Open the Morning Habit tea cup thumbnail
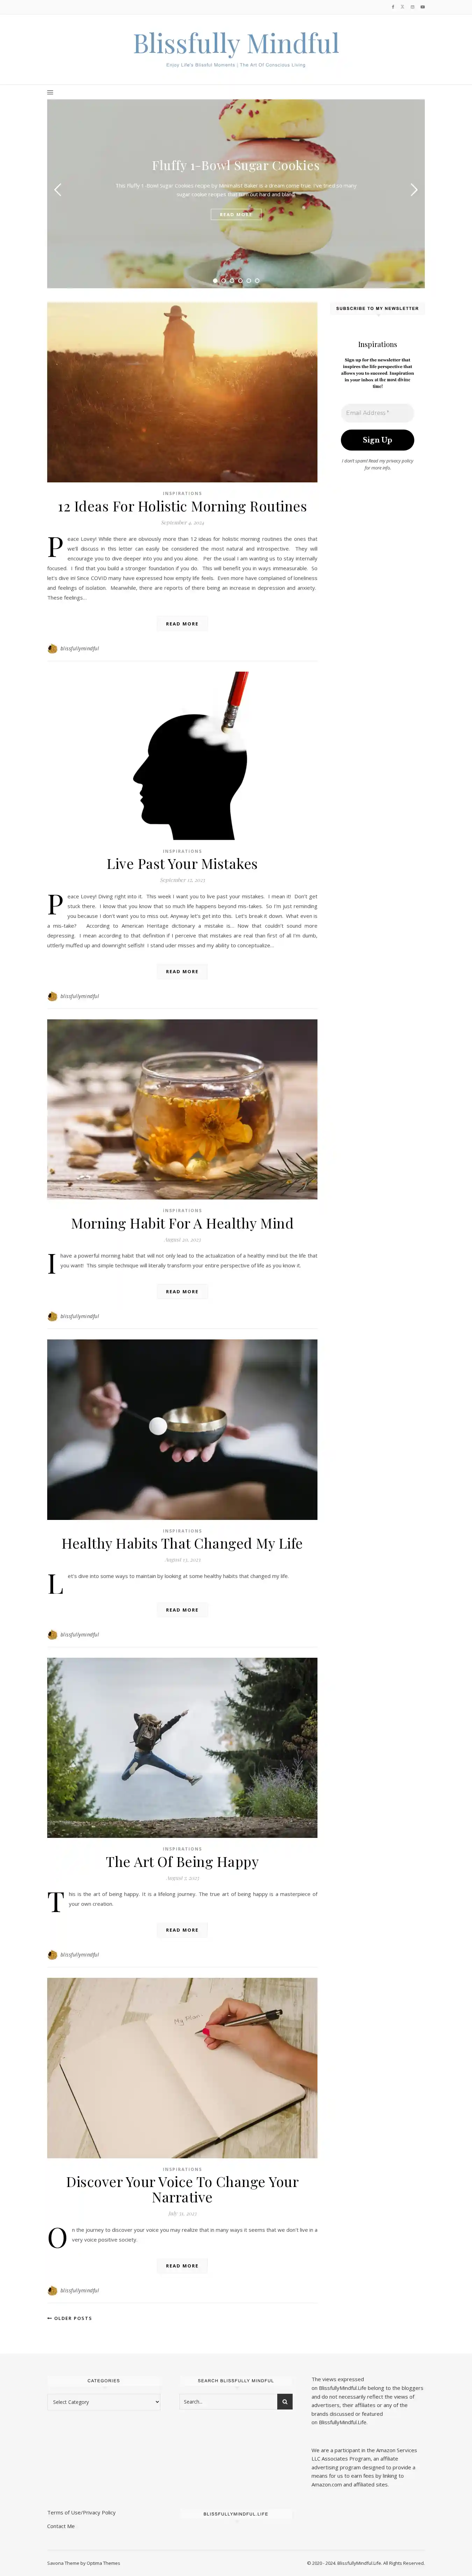The height and width of the screenshot is (2576, 472). pyautogui.click(x=182, y=1109)
